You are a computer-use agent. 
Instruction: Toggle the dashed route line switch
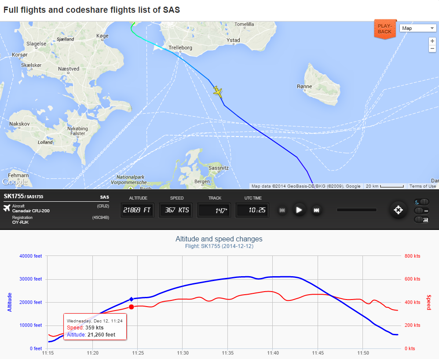[421, 211]
